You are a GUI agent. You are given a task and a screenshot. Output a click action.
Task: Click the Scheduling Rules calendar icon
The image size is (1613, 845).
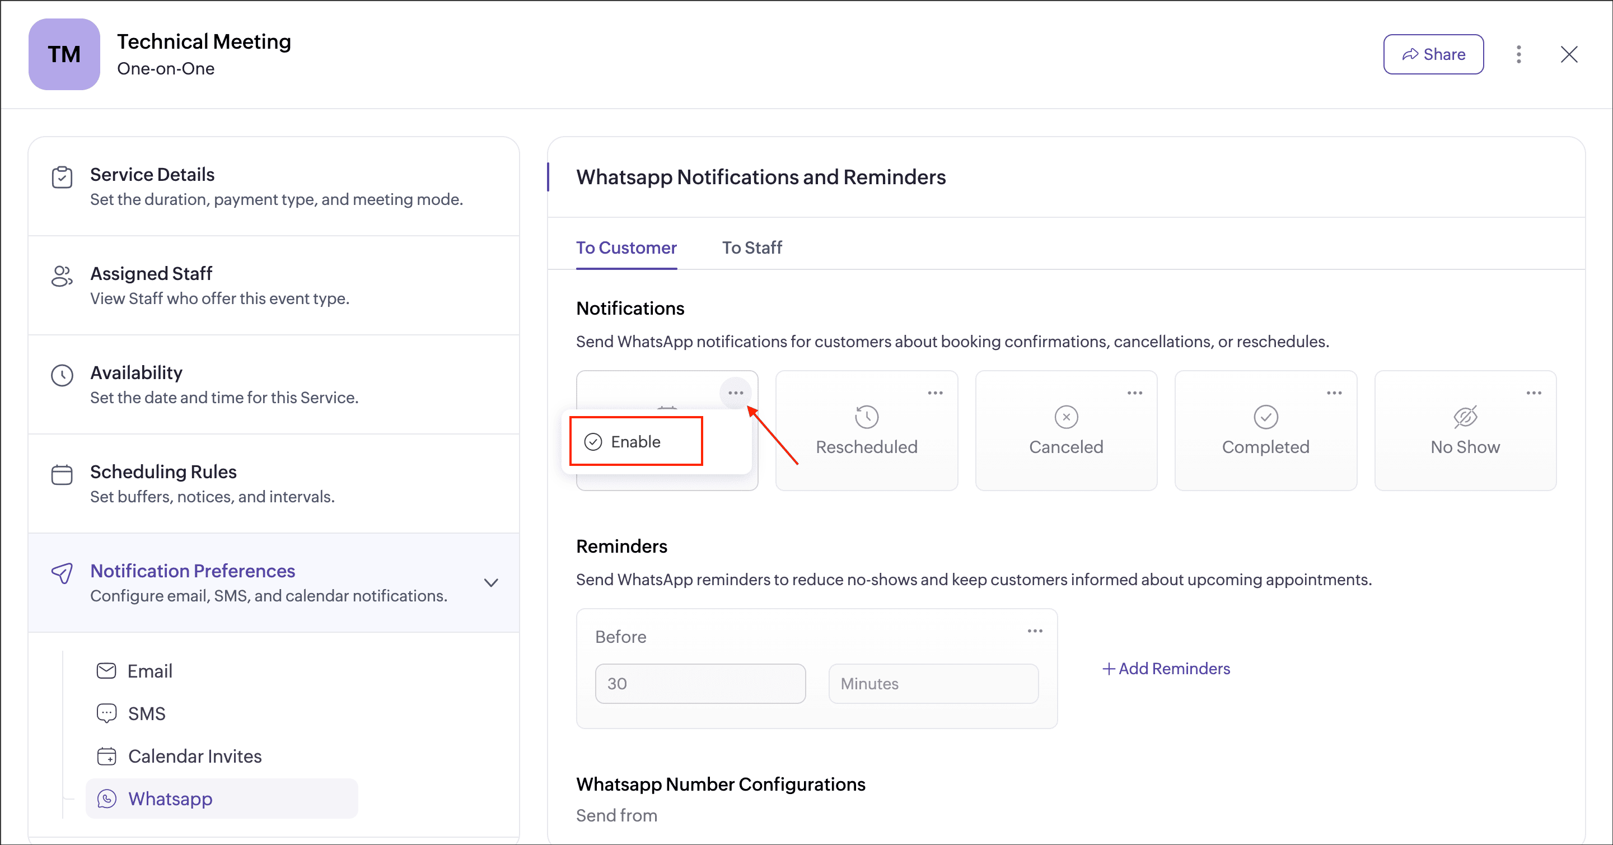(62, 474)
